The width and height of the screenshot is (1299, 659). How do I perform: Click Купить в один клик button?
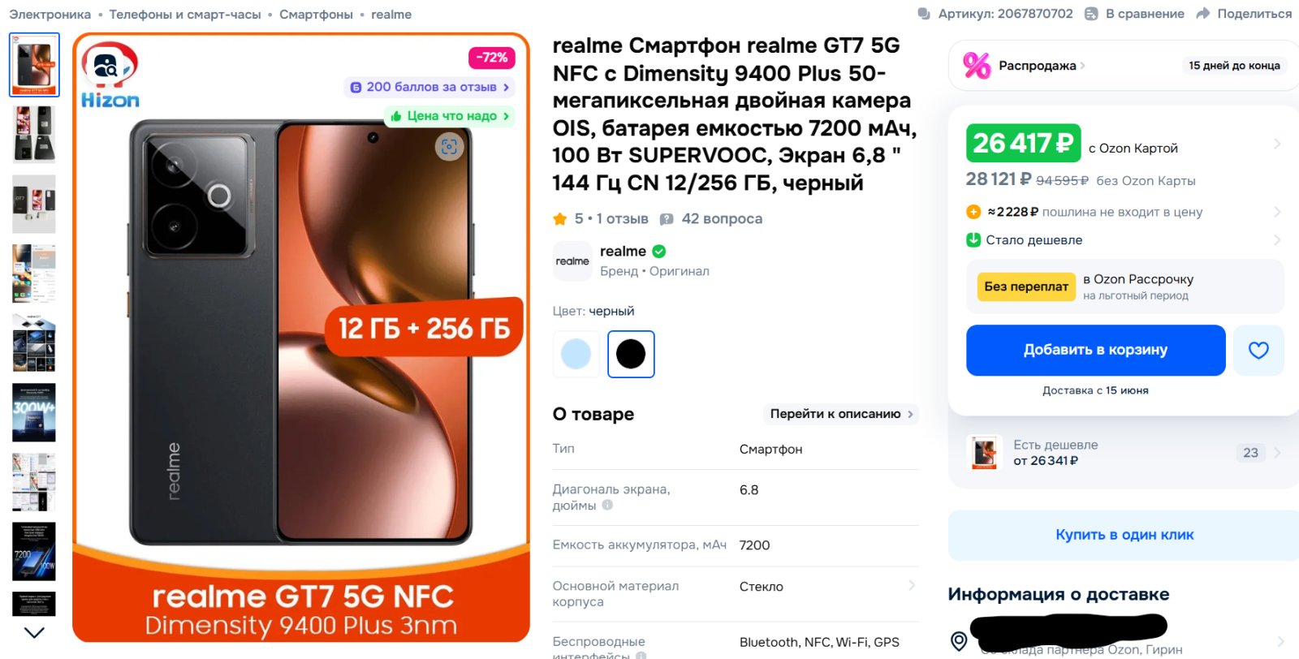coord(1124,535)
